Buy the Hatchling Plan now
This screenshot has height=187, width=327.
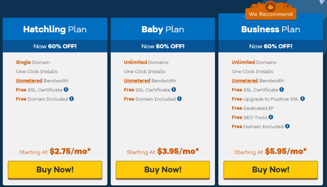tap(55, 169)
